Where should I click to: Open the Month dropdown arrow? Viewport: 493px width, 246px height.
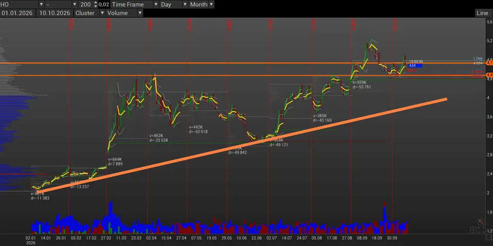point(211,5)
